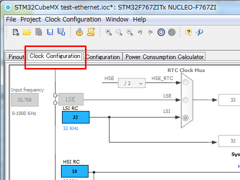Click the Input frequency 32.768 field
The width and height of the screenshot is (240, 180).
point(24,99)
